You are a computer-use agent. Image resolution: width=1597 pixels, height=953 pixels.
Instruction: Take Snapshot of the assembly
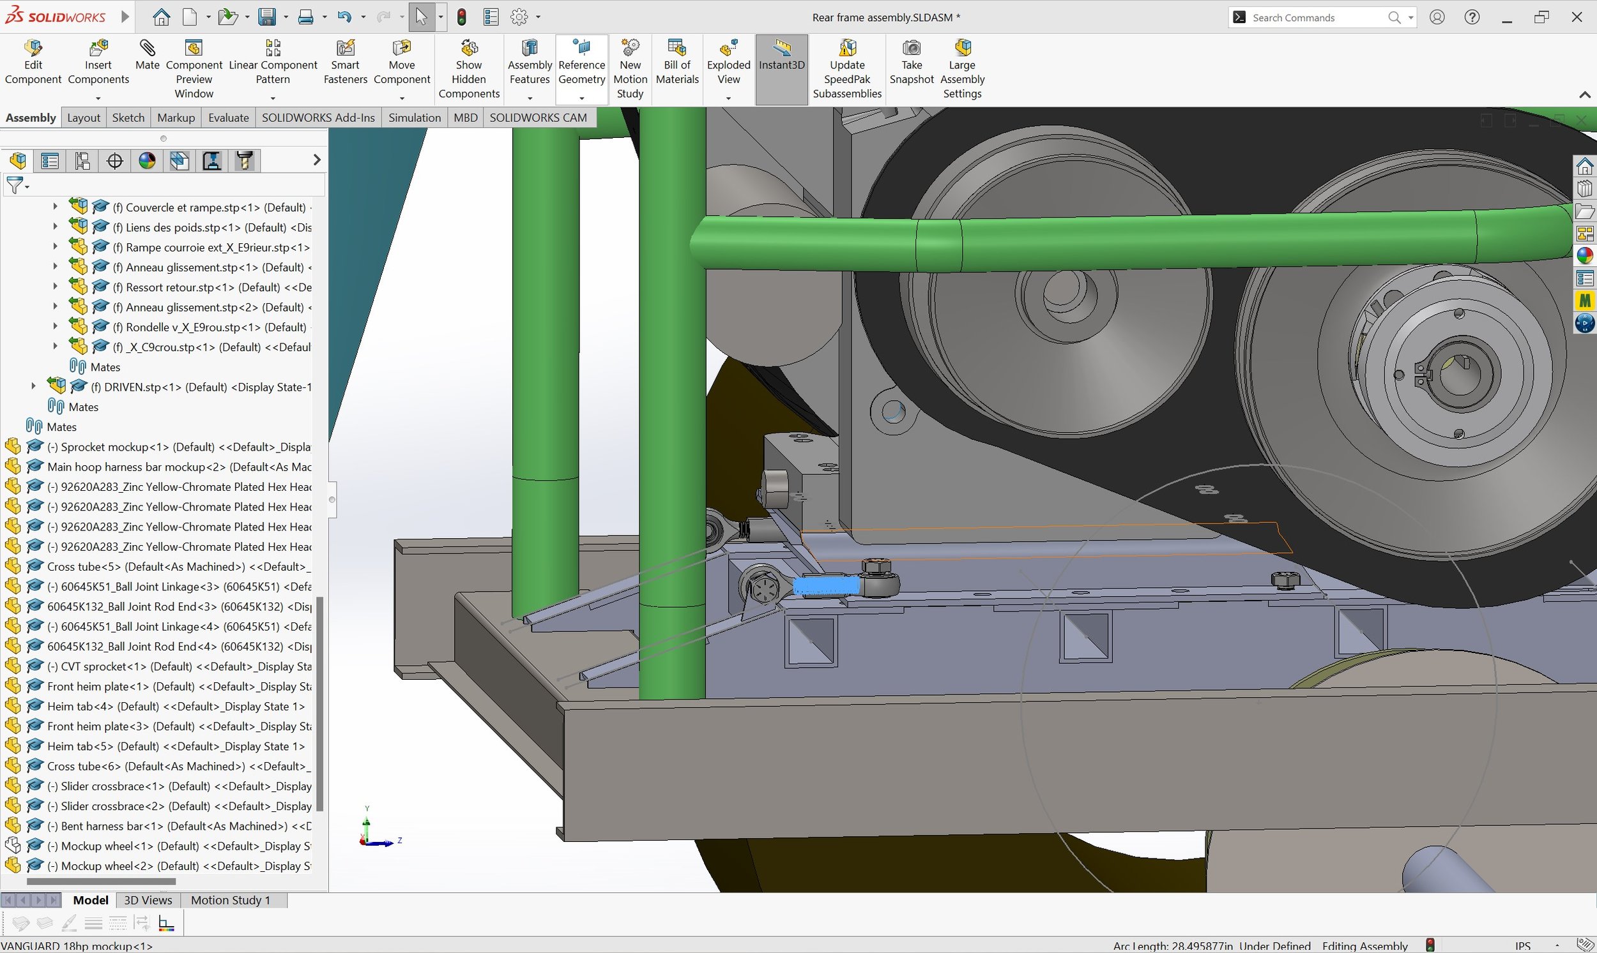[x=912, y=63]
